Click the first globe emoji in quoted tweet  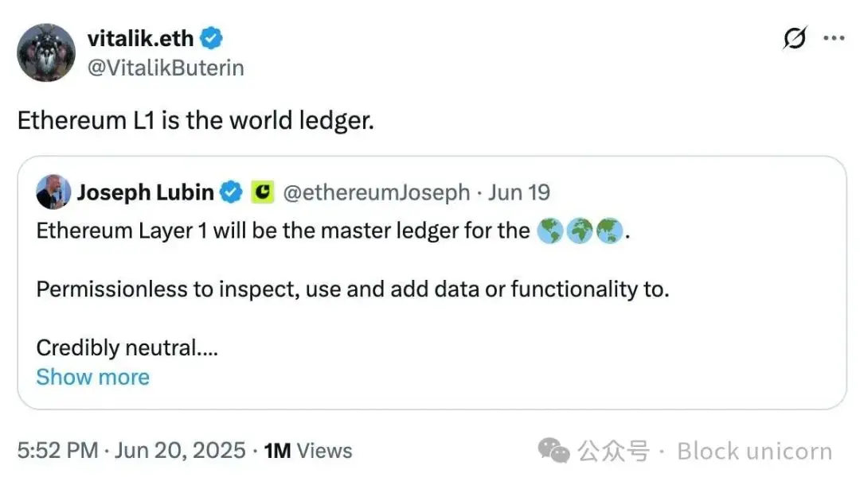550,231
